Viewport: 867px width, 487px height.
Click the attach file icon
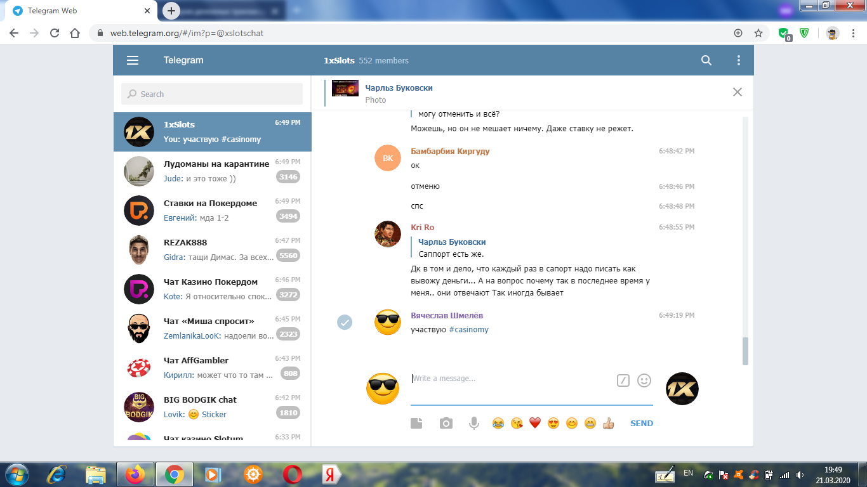[x=416, y=424]
